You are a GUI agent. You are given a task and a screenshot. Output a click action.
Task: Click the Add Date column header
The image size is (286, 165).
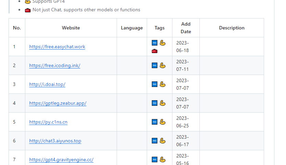(186, 28)
